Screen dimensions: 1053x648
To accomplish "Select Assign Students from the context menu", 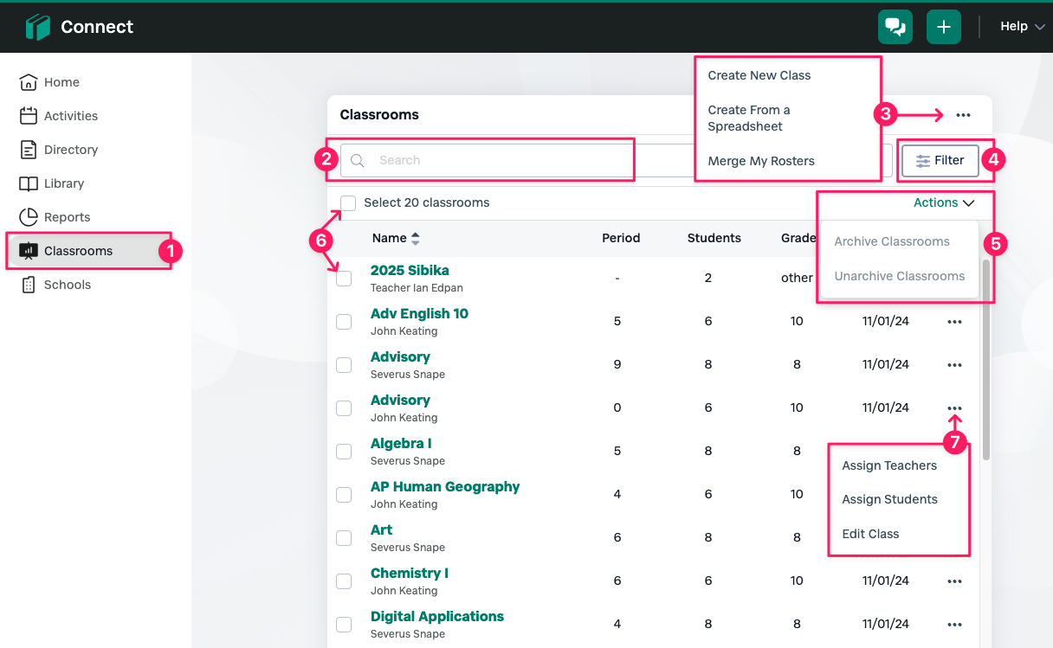I will click(889, 499).
